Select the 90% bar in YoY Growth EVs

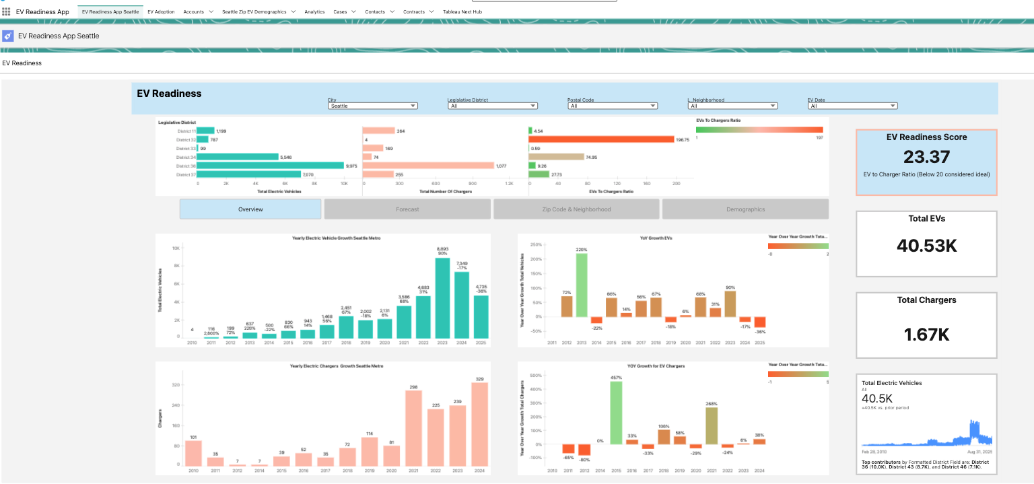730,304
